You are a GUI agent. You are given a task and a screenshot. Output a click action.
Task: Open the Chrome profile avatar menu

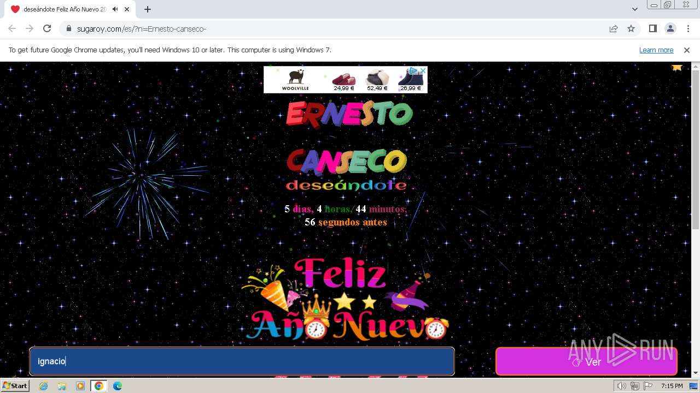click(670, 28)
